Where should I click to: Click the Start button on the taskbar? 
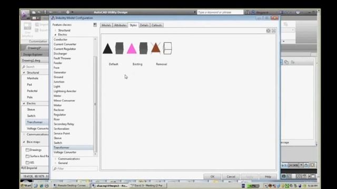tap(26, 185)
